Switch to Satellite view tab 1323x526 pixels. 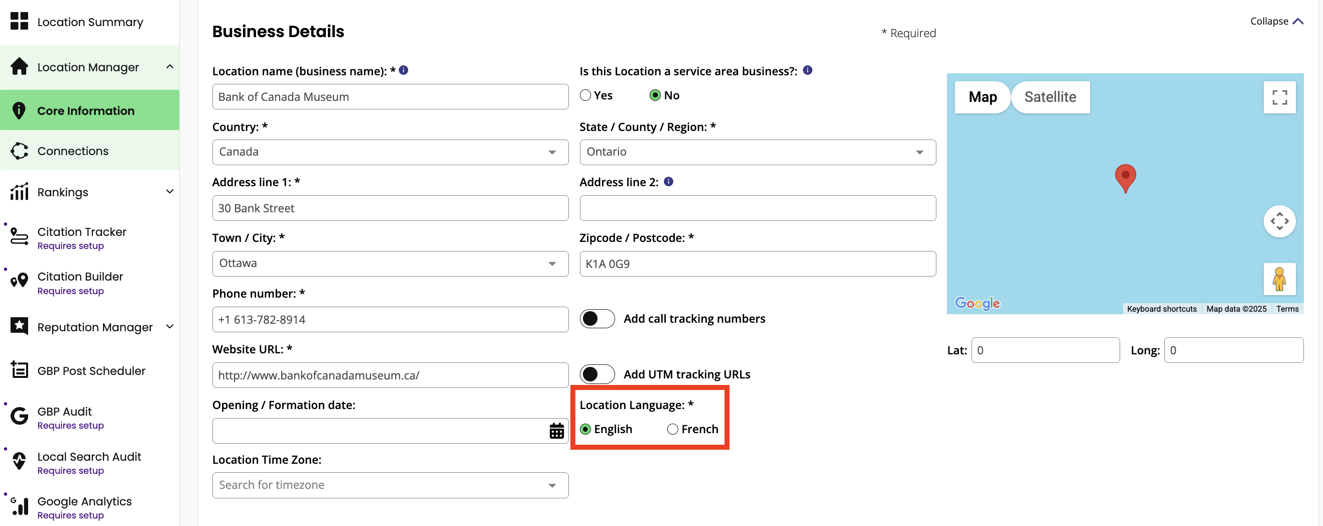click(1050, 97)
